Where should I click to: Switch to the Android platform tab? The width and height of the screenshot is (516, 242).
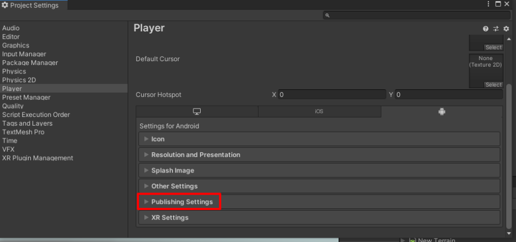[x=442, y=111]
